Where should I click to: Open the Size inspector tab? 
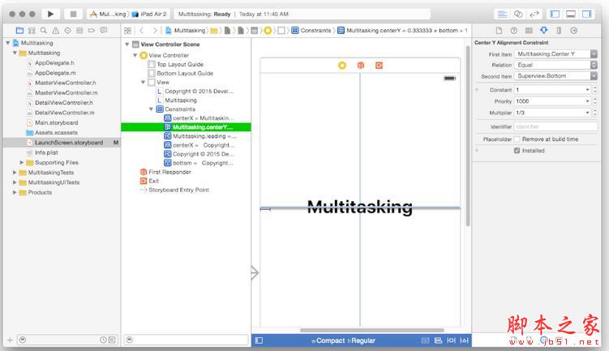pyautogui.click(x=559, y=30)
